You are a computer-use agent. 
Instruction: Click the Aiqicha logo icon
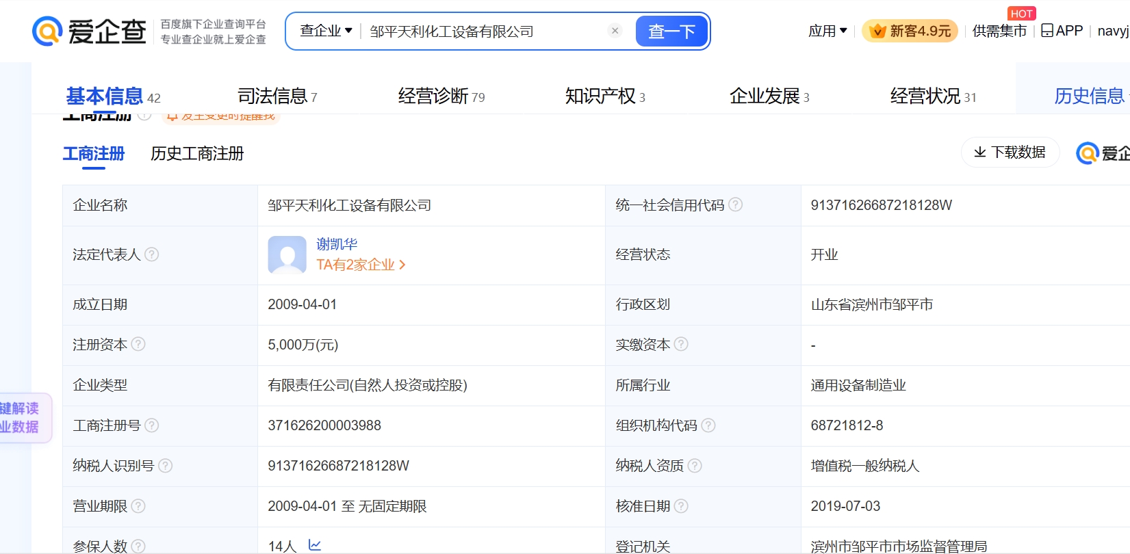(48, 31)
